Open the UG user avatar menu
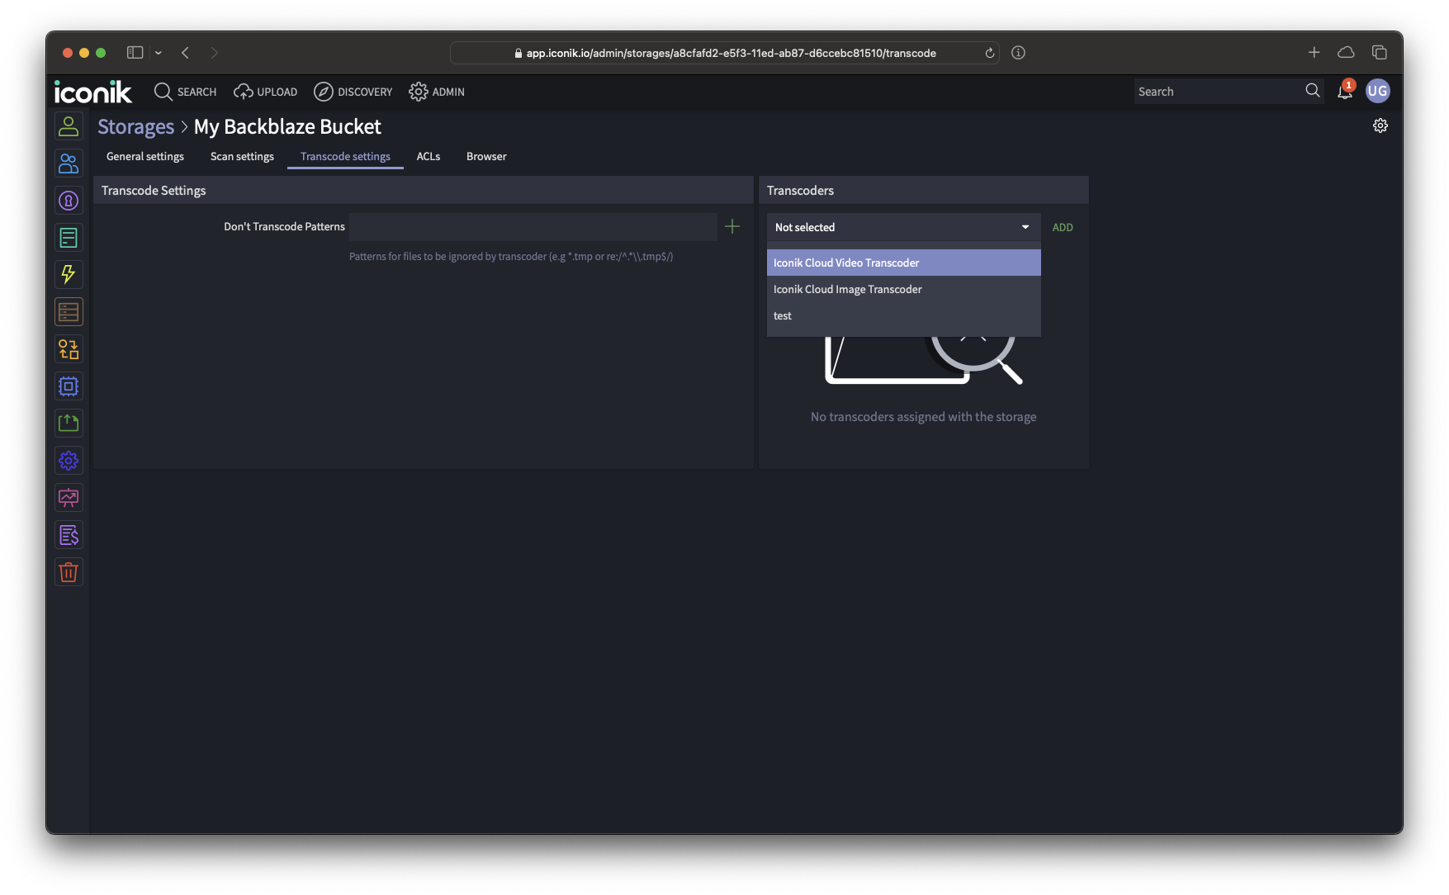This screenshot has width=1449, height=895. (x=1377, y=91)
